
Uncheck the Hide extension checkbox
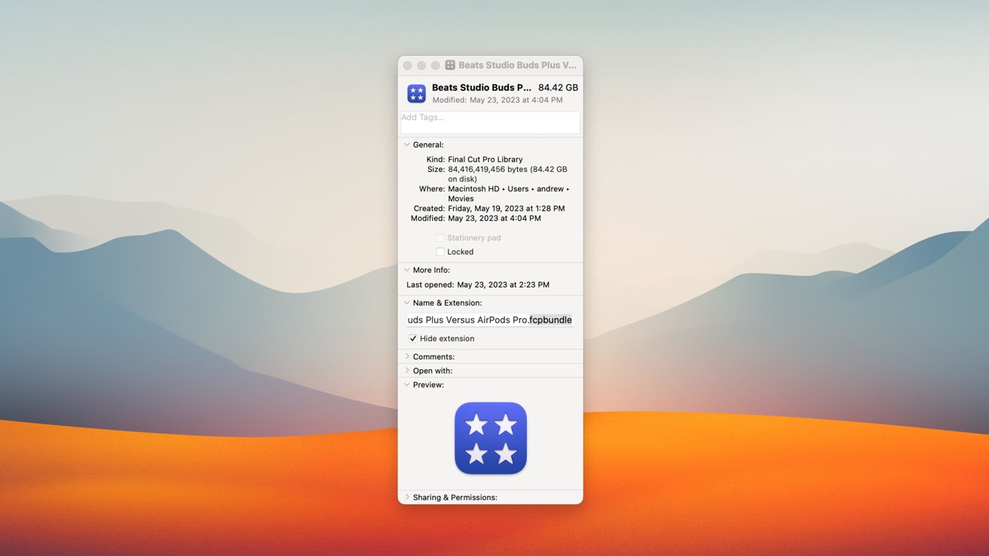click(x=413, y=338)
